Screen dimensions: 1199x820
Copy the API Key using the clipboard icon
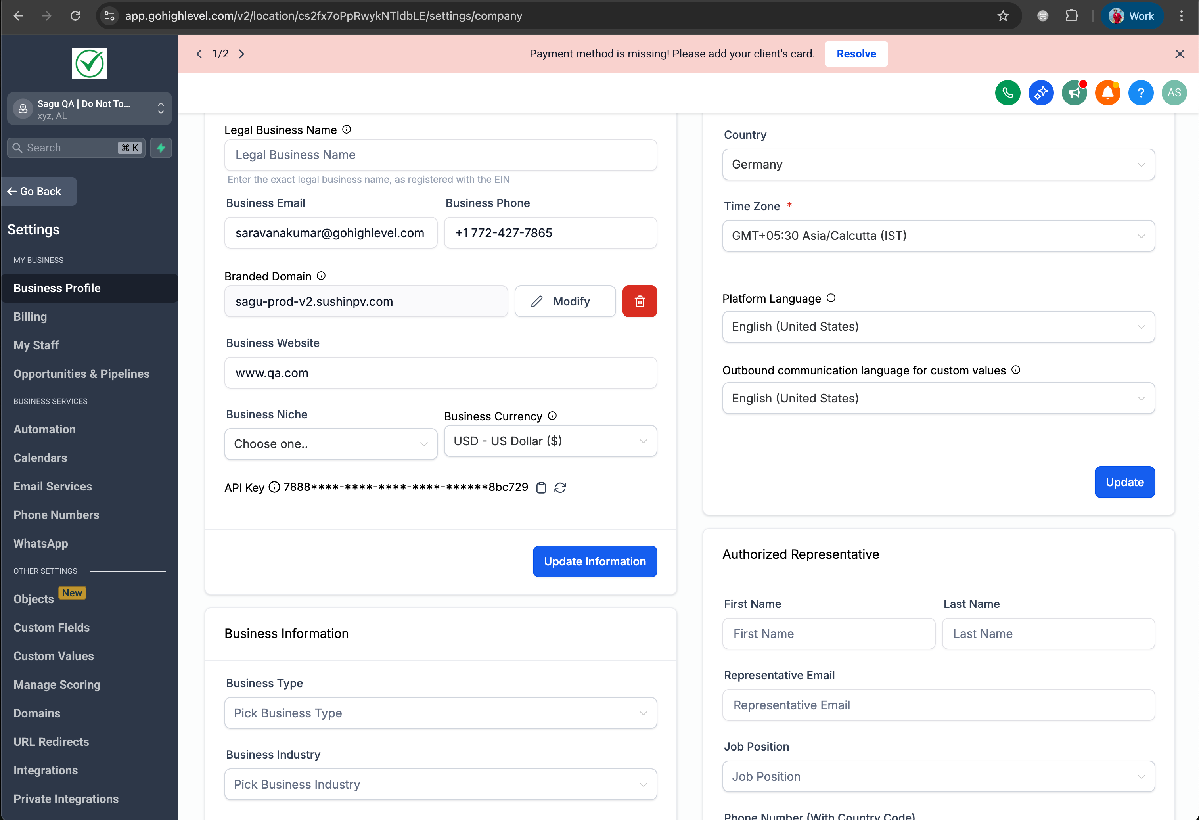(x=541, y=487)
